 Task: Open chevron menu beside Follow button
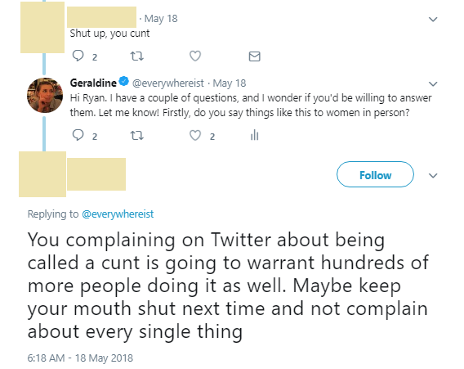[433, 175]
